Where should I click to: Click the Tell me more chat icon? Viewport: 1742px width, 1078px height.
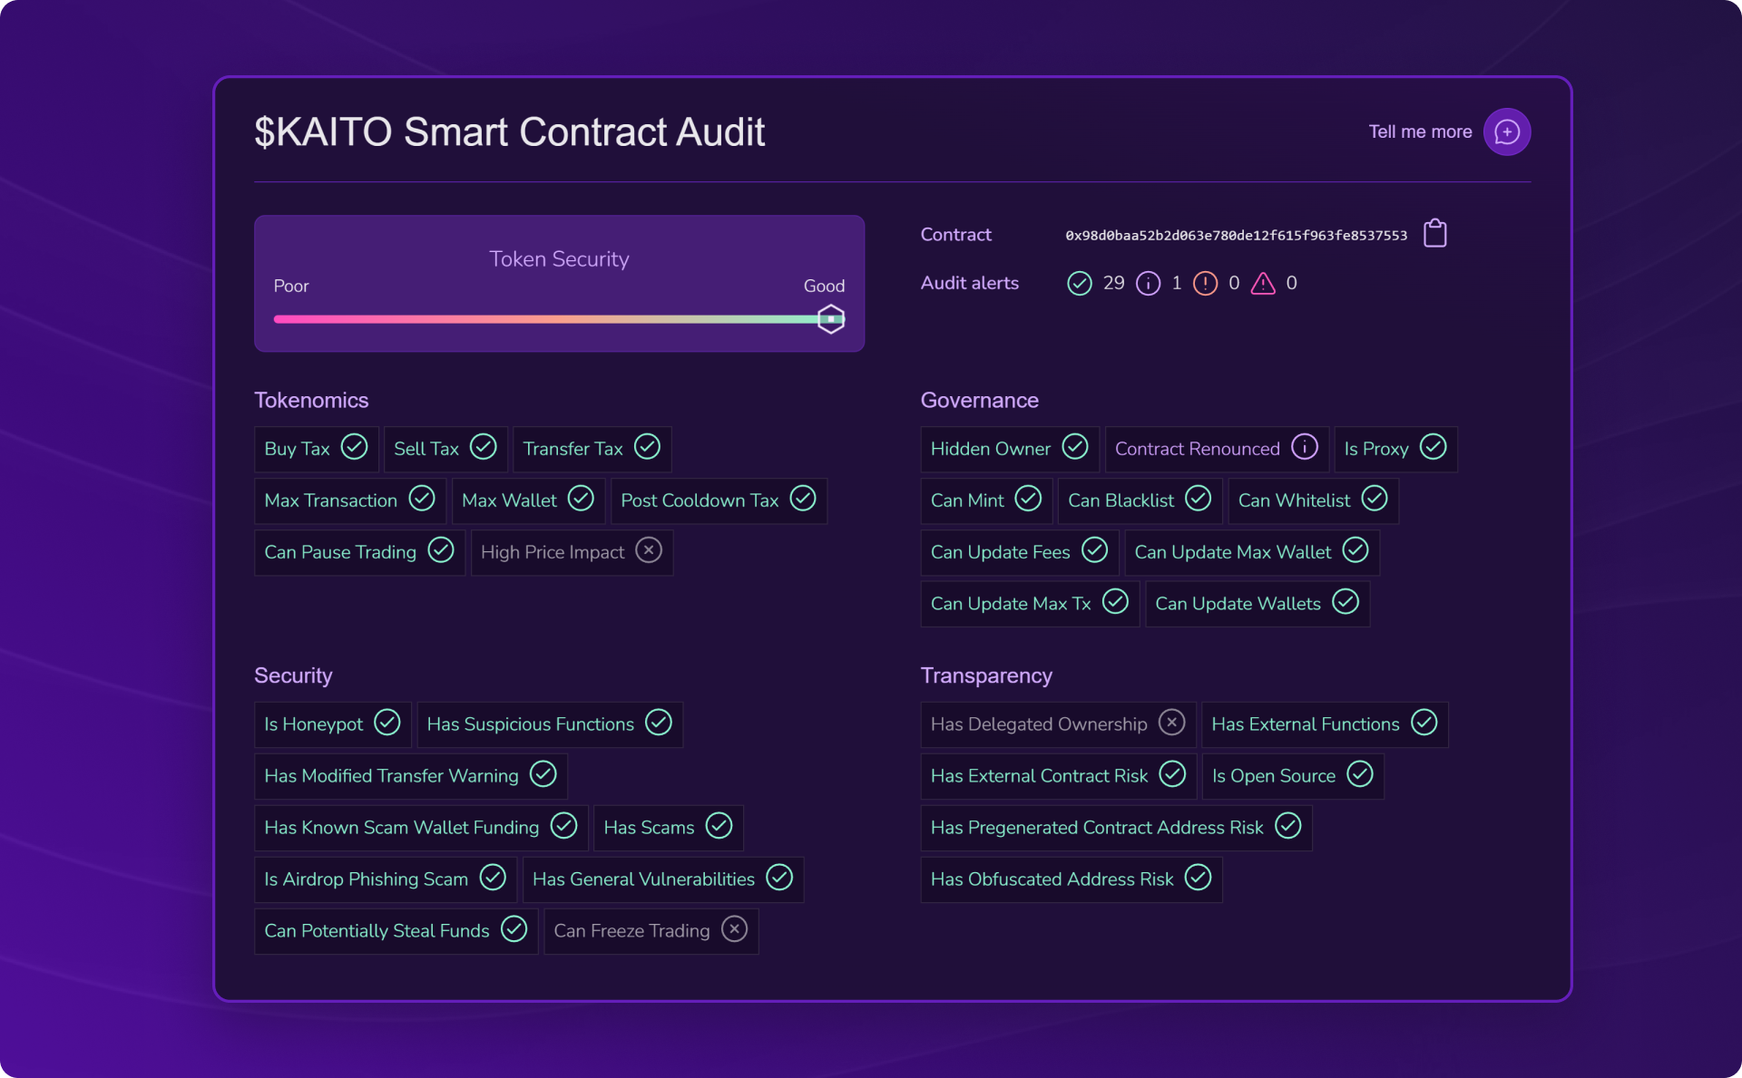[x=1506, y=132]
